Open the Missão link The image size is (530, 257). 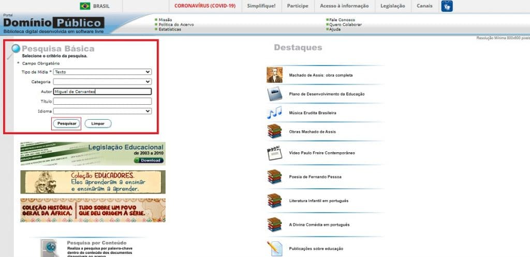click(x=165, y=20)
